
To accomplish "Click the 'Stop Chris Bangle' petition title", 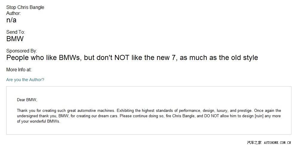I will click(25, 7).
